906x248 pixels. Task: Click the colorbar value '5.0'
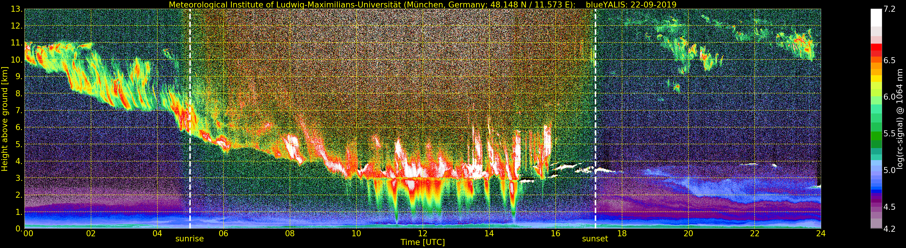tap(889, 170)
